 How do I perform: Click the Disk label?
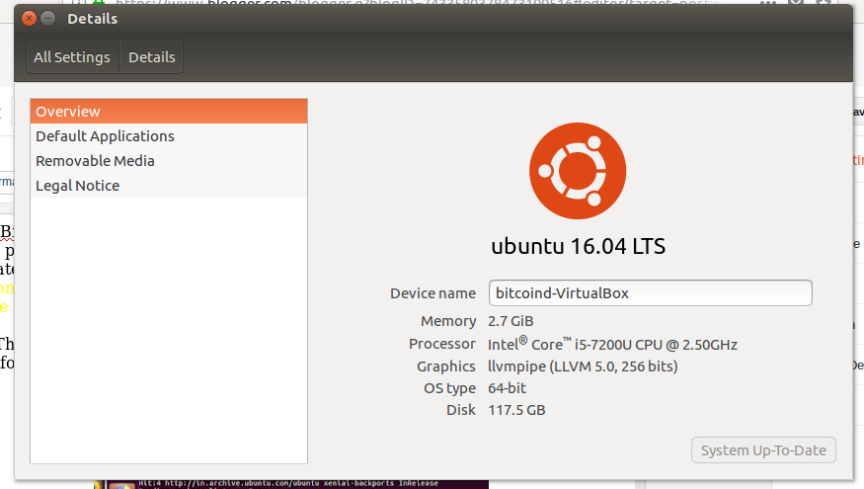461,410
